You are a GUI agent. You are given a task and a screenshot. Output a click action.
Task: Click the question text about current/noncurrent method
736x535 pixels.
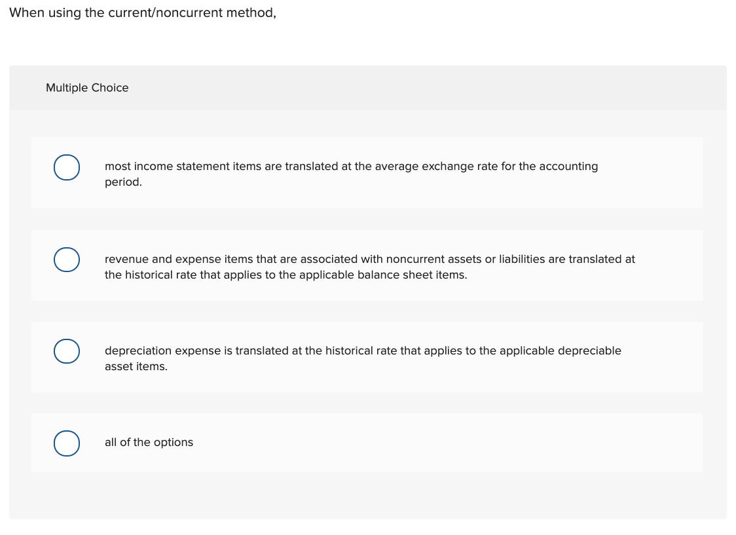click(x=143, y=12)
